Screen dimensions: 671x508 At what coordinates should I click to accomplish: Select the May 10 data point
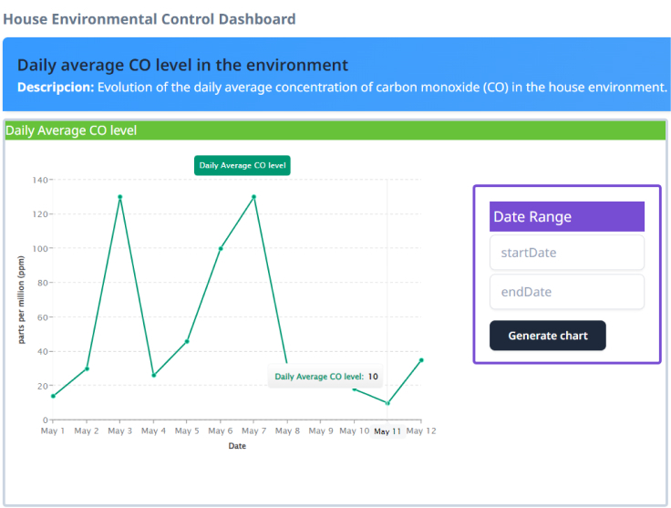tap(355, 389)
